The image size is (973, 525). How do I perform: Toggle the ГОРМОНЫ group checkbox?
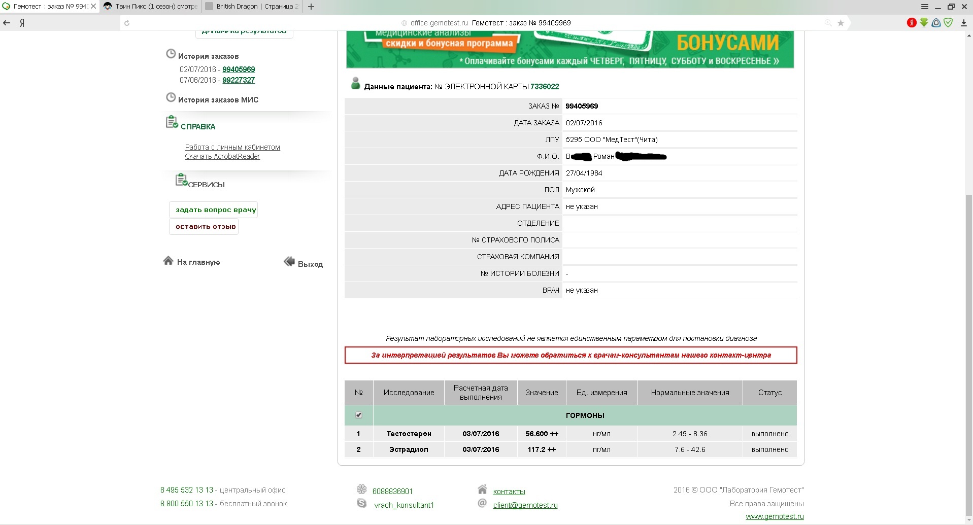359,415
